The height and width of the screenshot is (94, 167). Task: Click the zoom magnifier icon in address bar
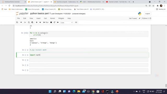pyautogui.click(x=146, y=6)
